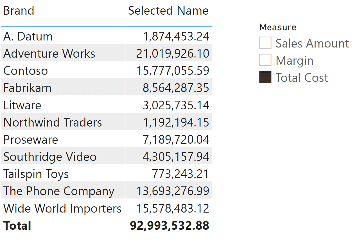Click the Adventure Works value 21,019,926.10
355x239 pixels.
[x=173, y=53]
